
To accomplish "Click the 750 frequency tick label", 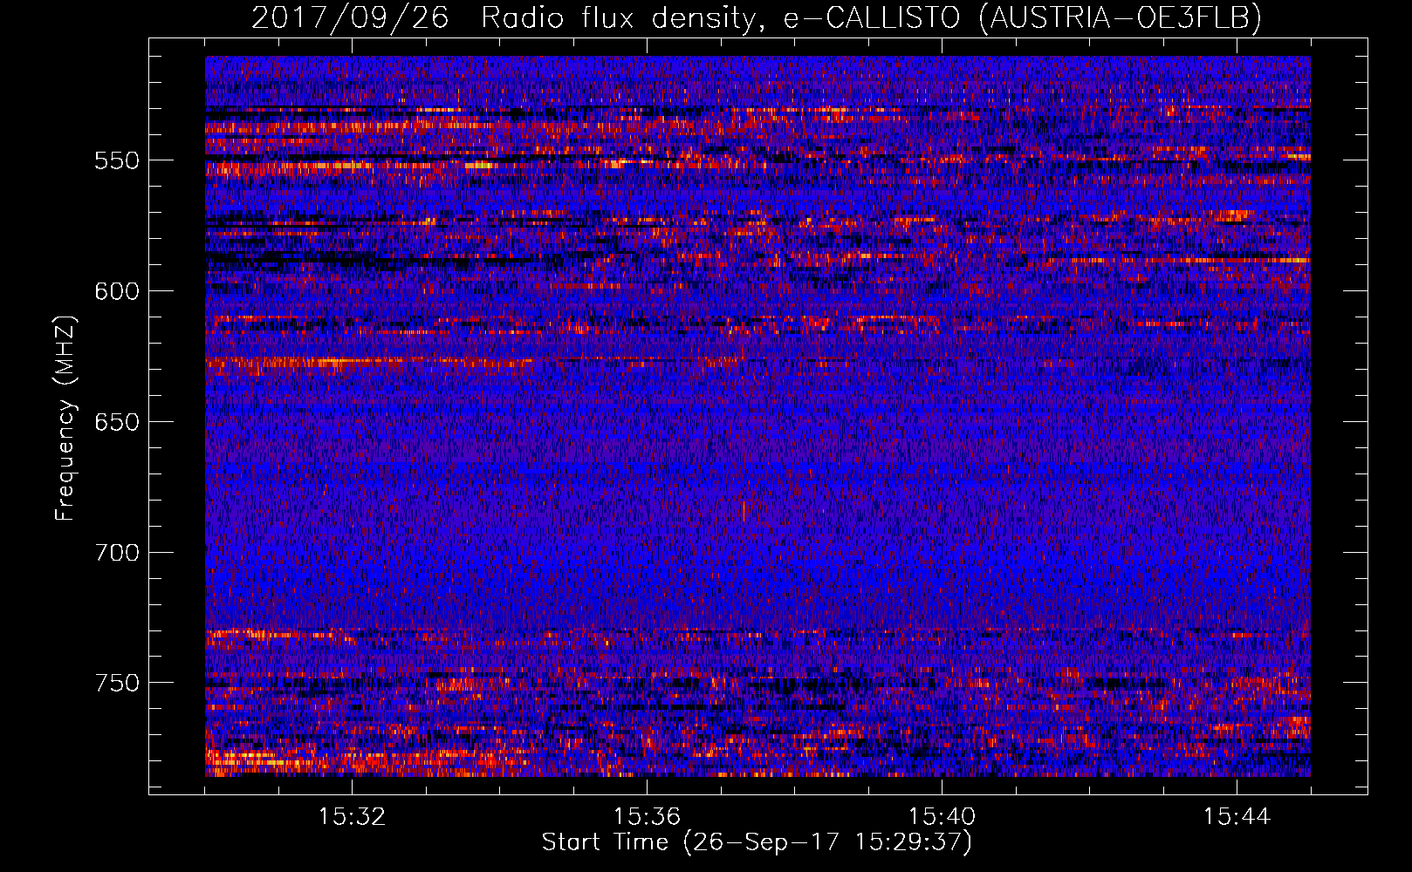I will 117,683.
